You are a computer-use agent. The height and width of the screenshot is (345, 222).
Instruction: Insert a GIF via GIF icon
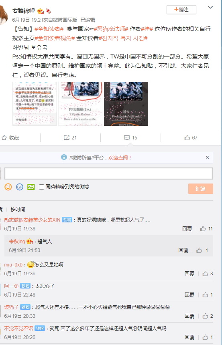[20, 187]
